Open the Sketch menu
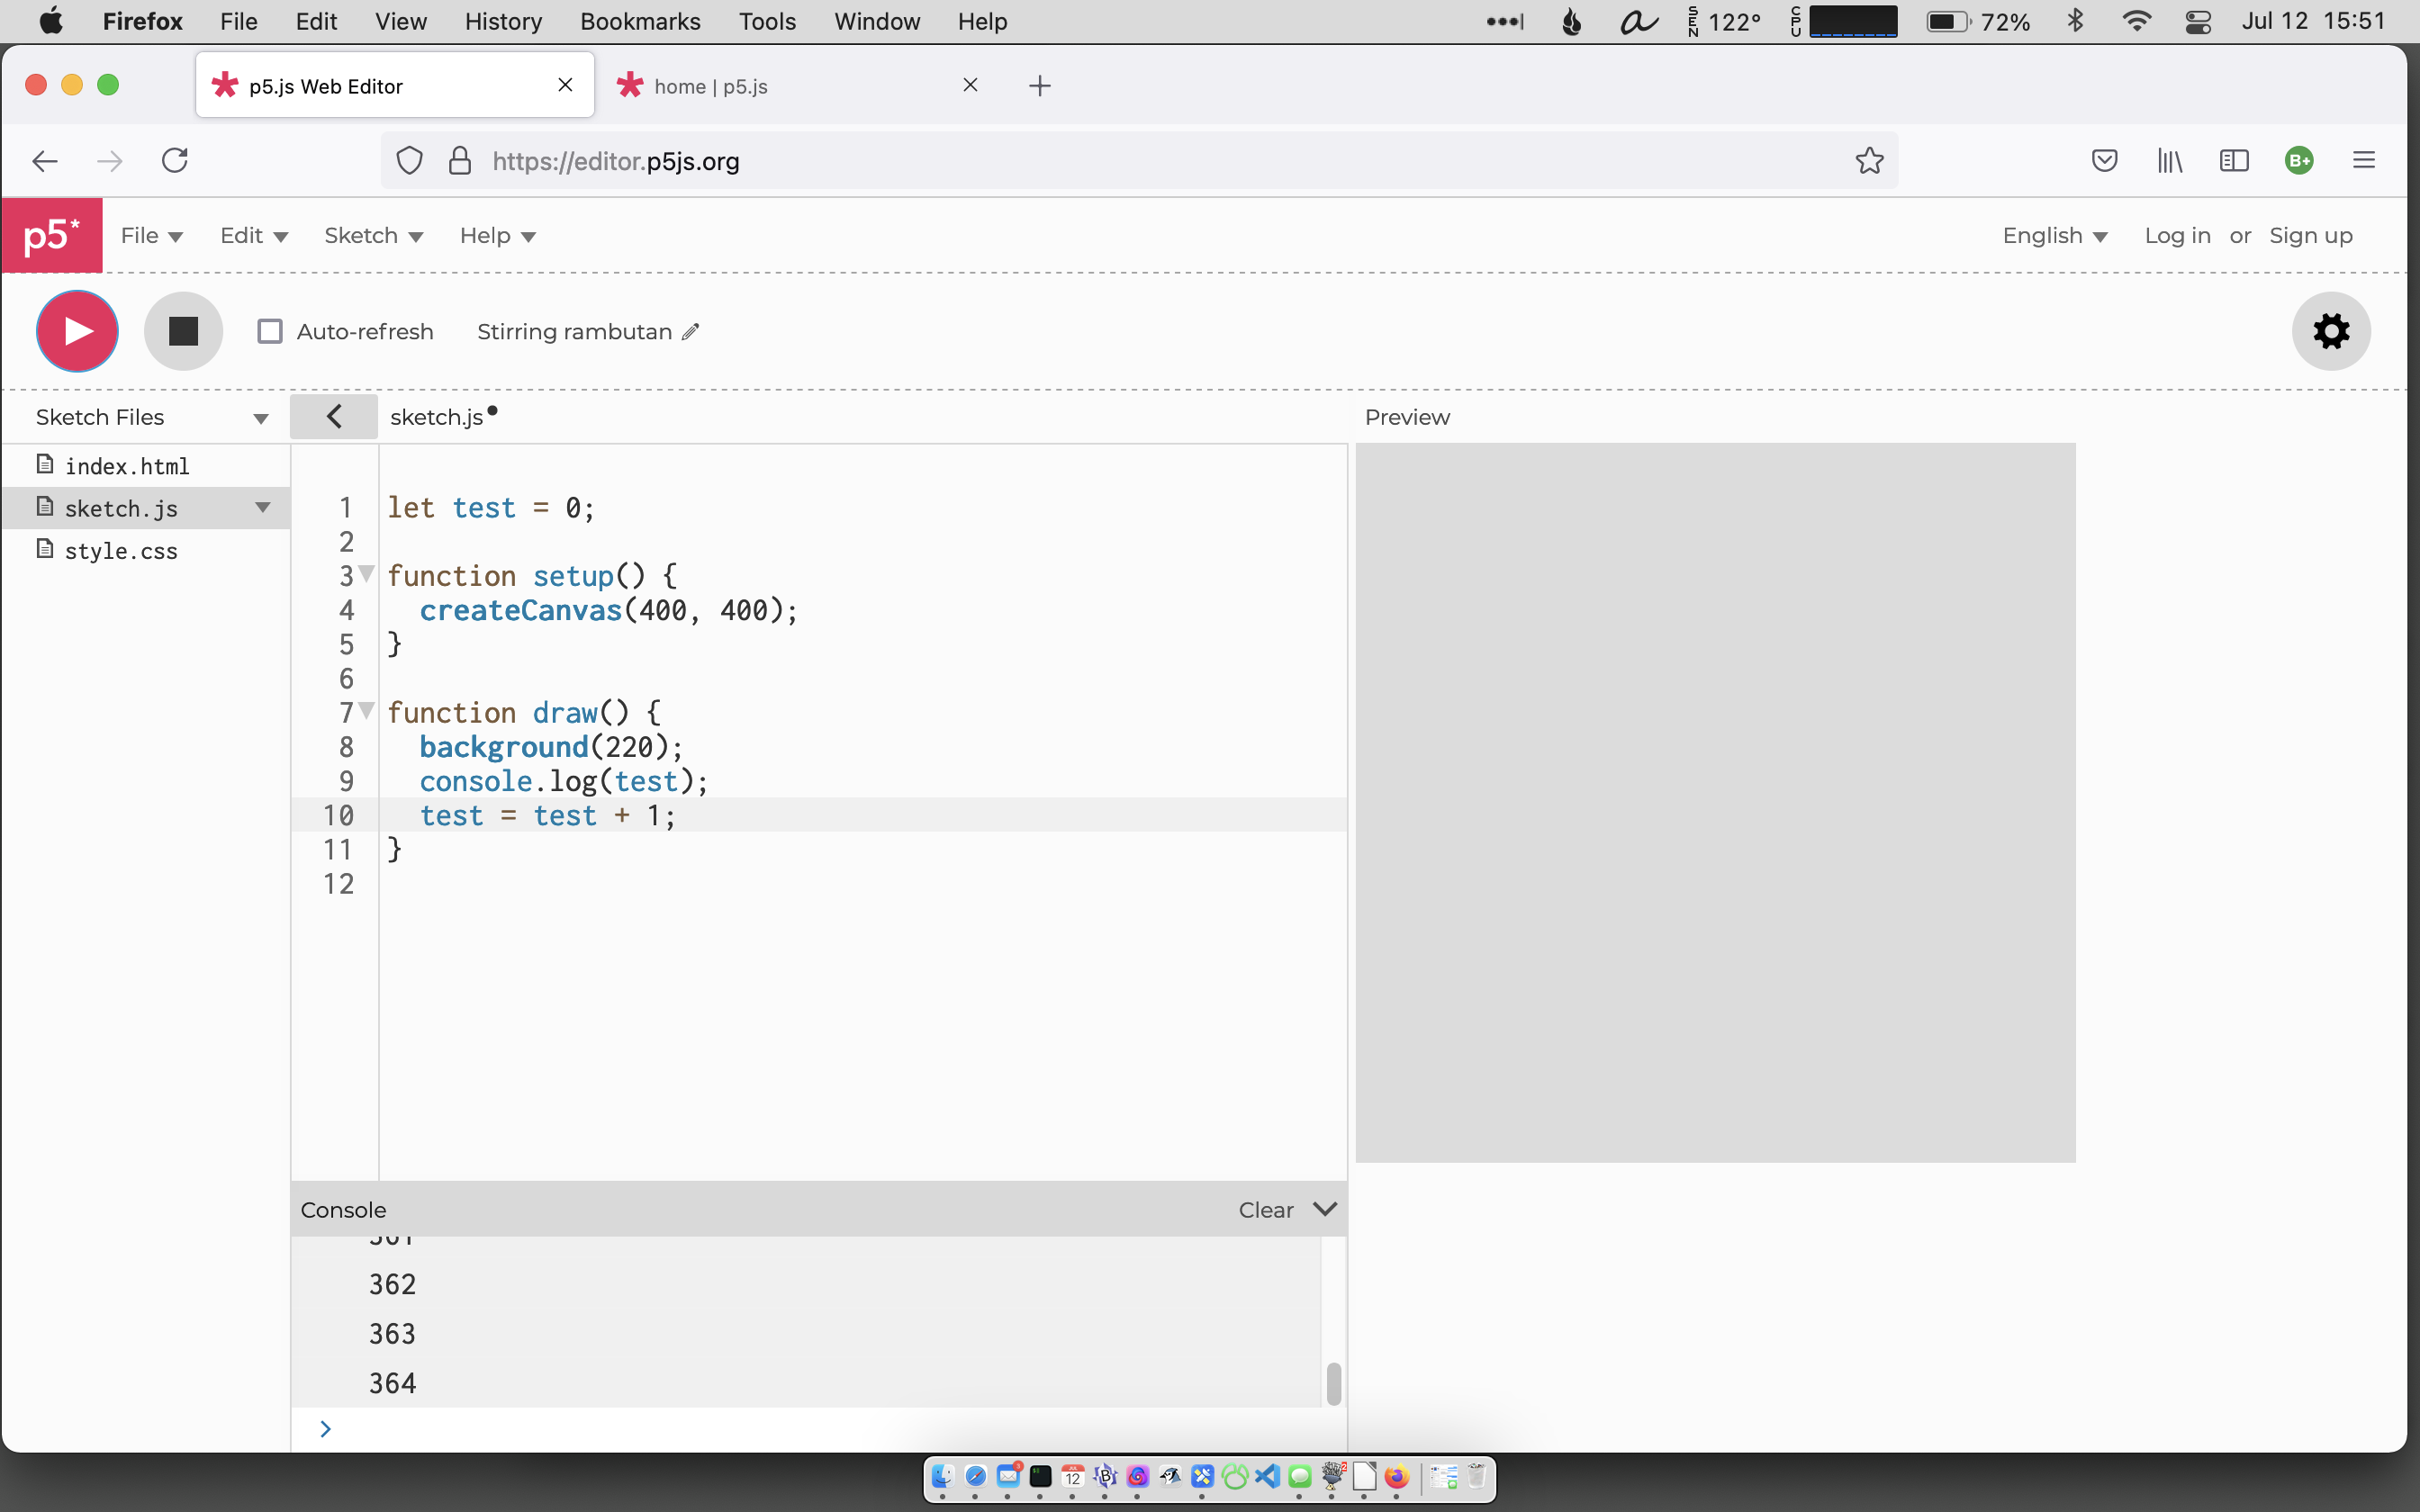Screen dimensions: 2420x1512 [373, 236]
